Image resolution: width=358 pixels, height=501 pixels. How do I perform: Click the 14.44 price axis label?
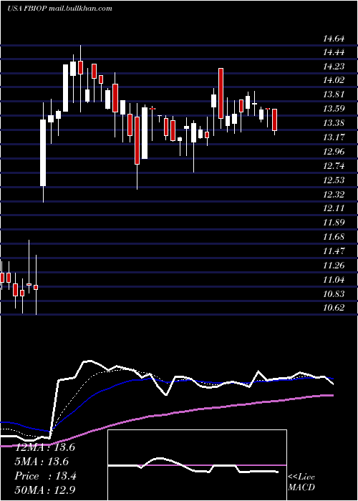(334, 52)
